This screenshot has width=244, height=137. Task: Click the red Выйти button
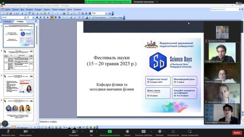237,133
